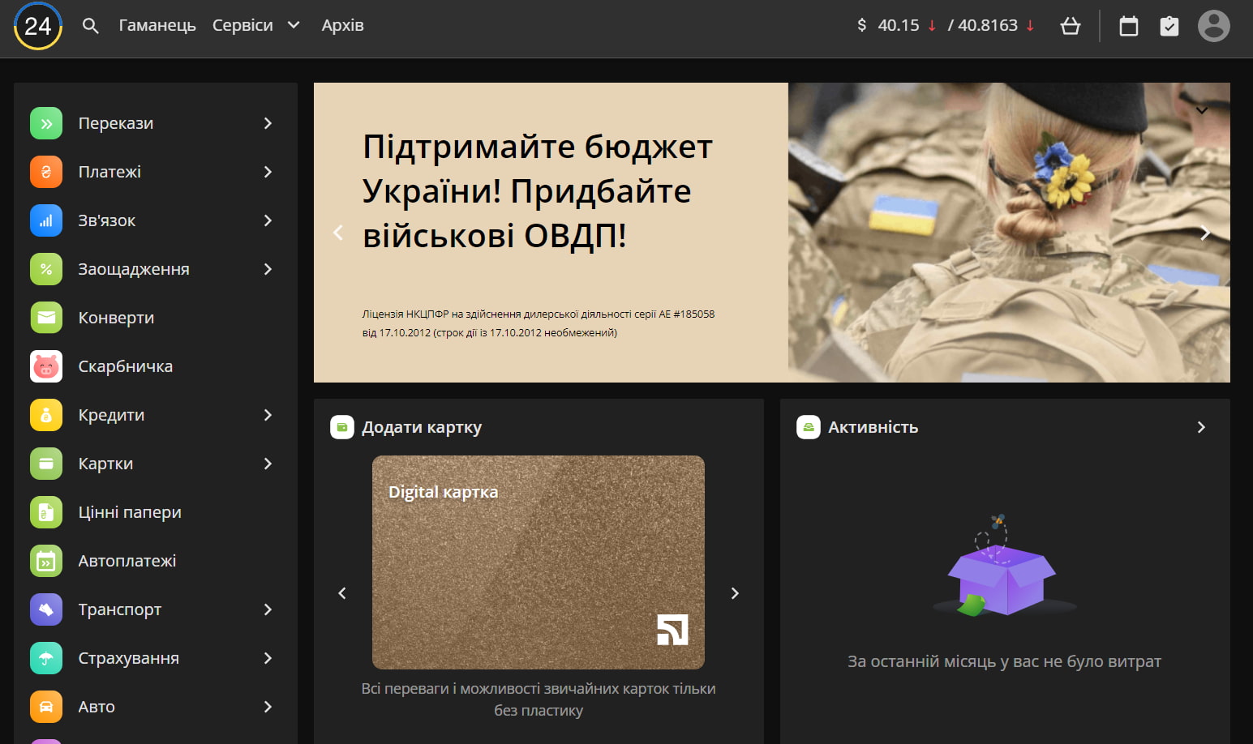The width and height of the screenshot is (1253, 744).
Task: Collapse the banner with top-right chevron
Action: pos(1202,110)
